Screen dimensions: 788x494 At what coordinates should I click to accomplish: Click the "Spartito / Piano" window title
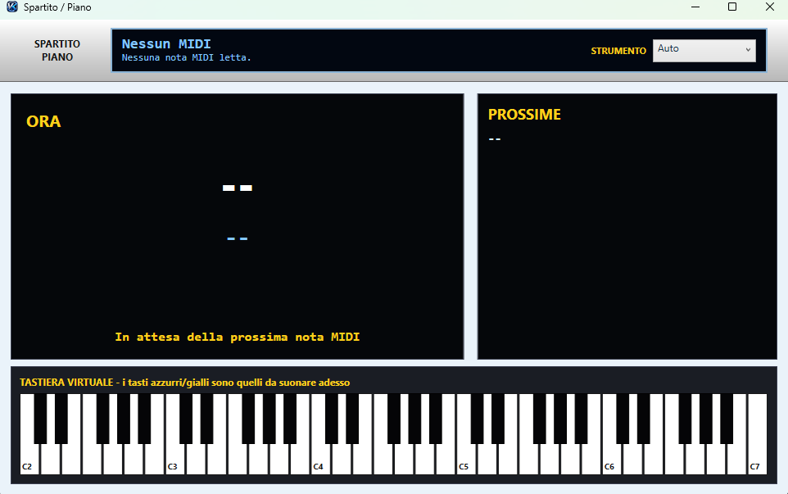[57, 7]
